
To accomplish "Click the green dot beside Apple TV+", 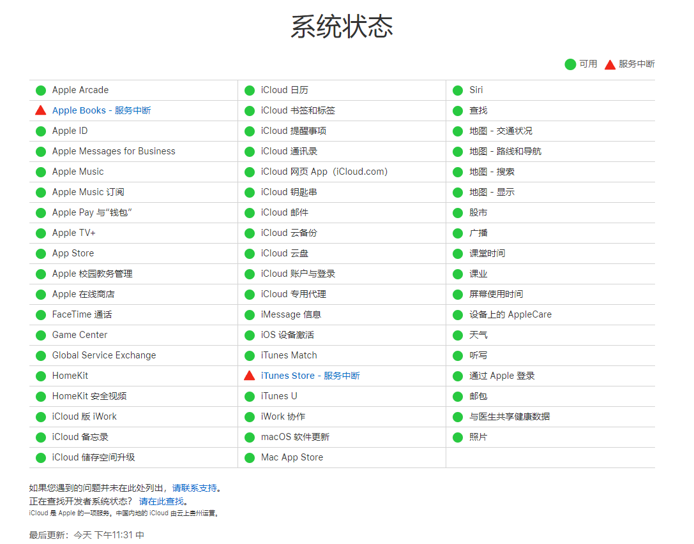I will pyautogui.click(x=41, y=233).
